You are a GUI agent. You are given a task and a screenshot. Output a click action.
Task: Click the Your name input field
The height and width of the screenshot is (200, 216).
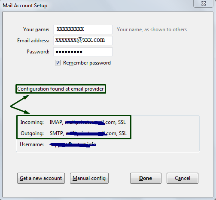pyautogui.click(x=83, y=29)
